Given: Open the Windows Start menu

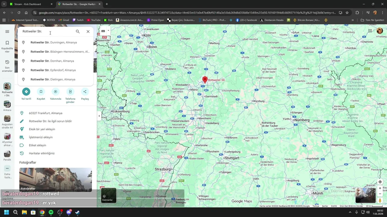Looking at the screenshot, I should [x=7, y=212].
